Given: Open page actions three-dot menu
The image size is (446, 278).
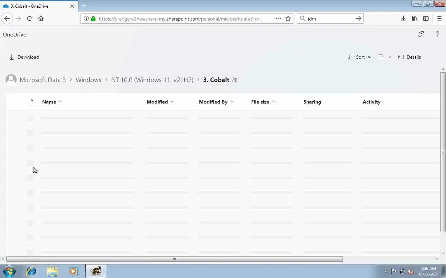Looking at the screenshot, I should pos(278,18).
